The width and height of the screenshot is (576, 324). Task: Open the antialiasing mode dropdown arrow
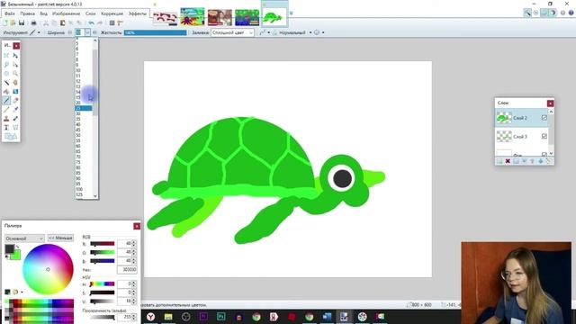268,32
